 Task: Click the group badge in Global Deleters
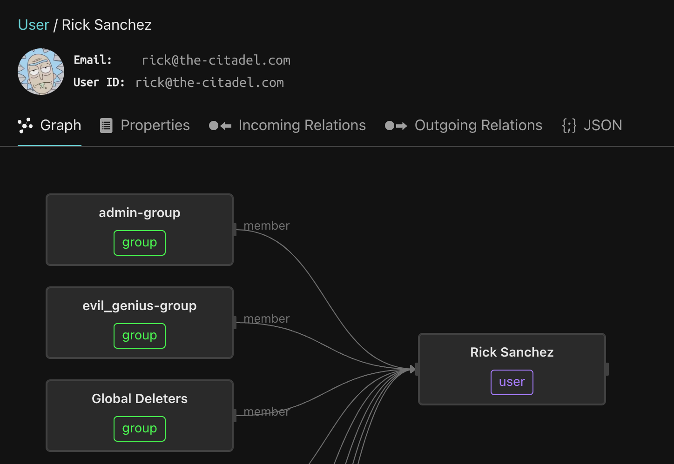point(140,429)
